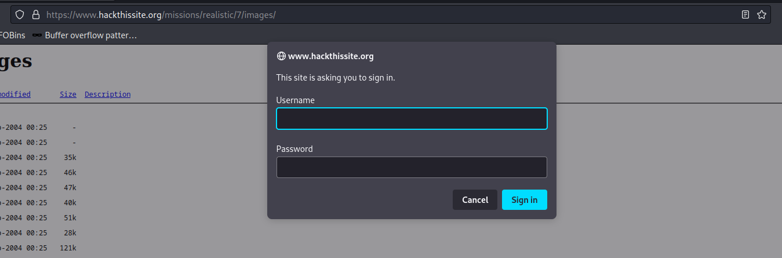Click the tracking protection shield icon
The image size is (782, 258).
pyautogui.click(x=20, y=14)
